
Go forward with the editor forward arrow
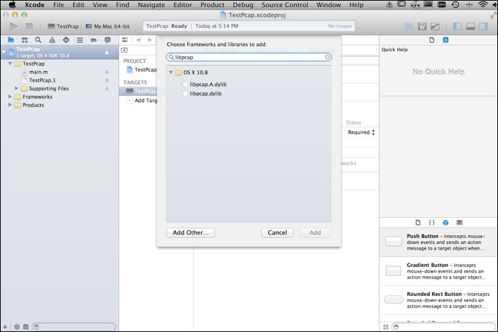pyautogui.click(x=149, y=40)
